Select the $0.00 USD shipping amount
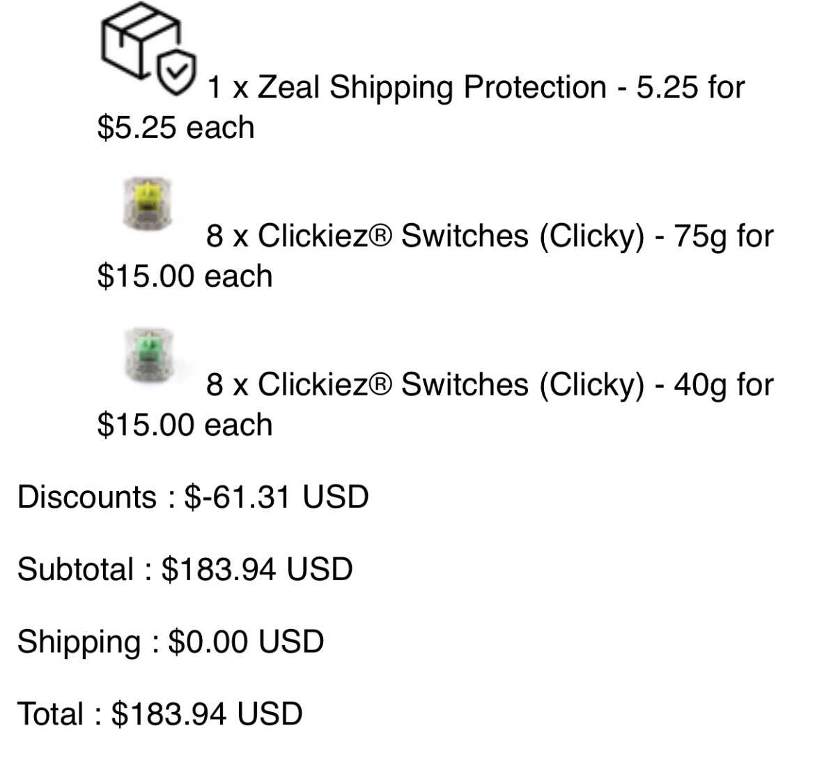The width and height of the screenshot is (815, 765). coord(247,641)
